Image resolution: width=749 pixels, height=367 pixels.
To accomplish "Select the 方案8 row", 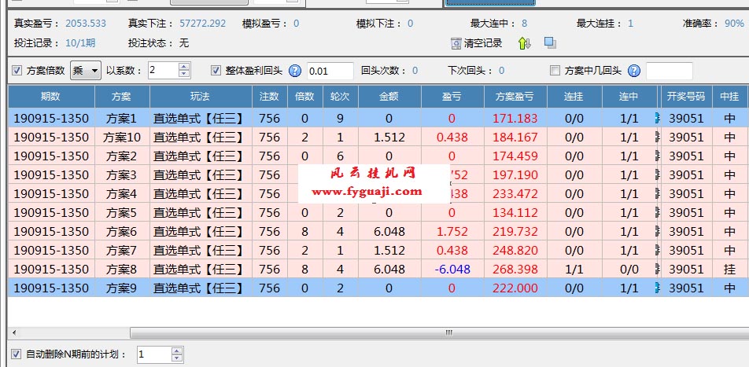I will pyautogui.click(x=378, y=269).
